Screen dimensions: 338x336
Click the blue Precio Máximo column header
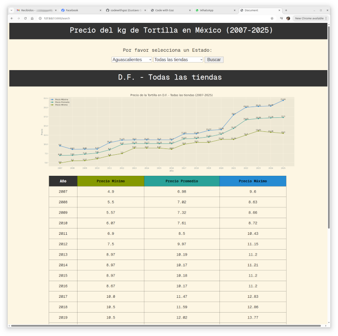pyautogui.click(x=252, y=181)
